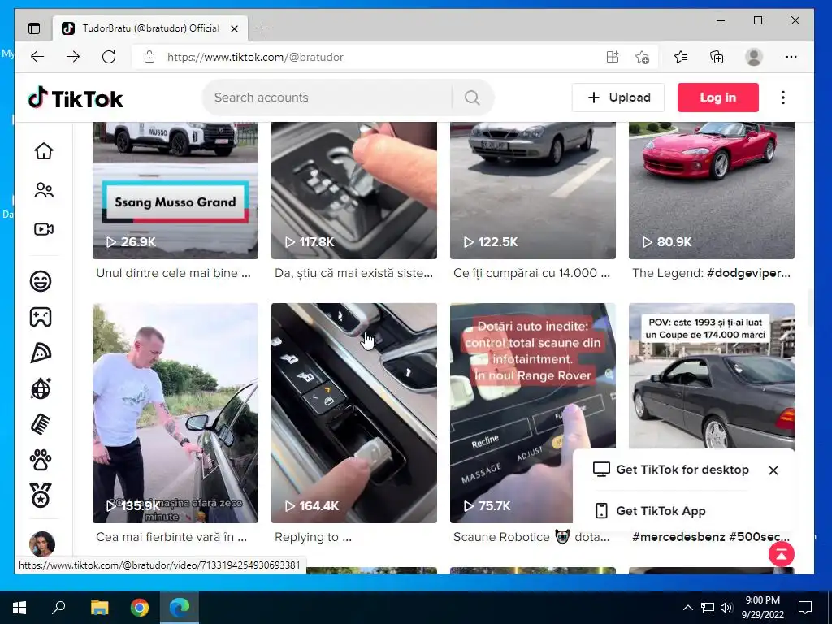The width and height of the screenshot is (832, 624).
Task: Open TikTok home via the logo
Action: (76, 98)
